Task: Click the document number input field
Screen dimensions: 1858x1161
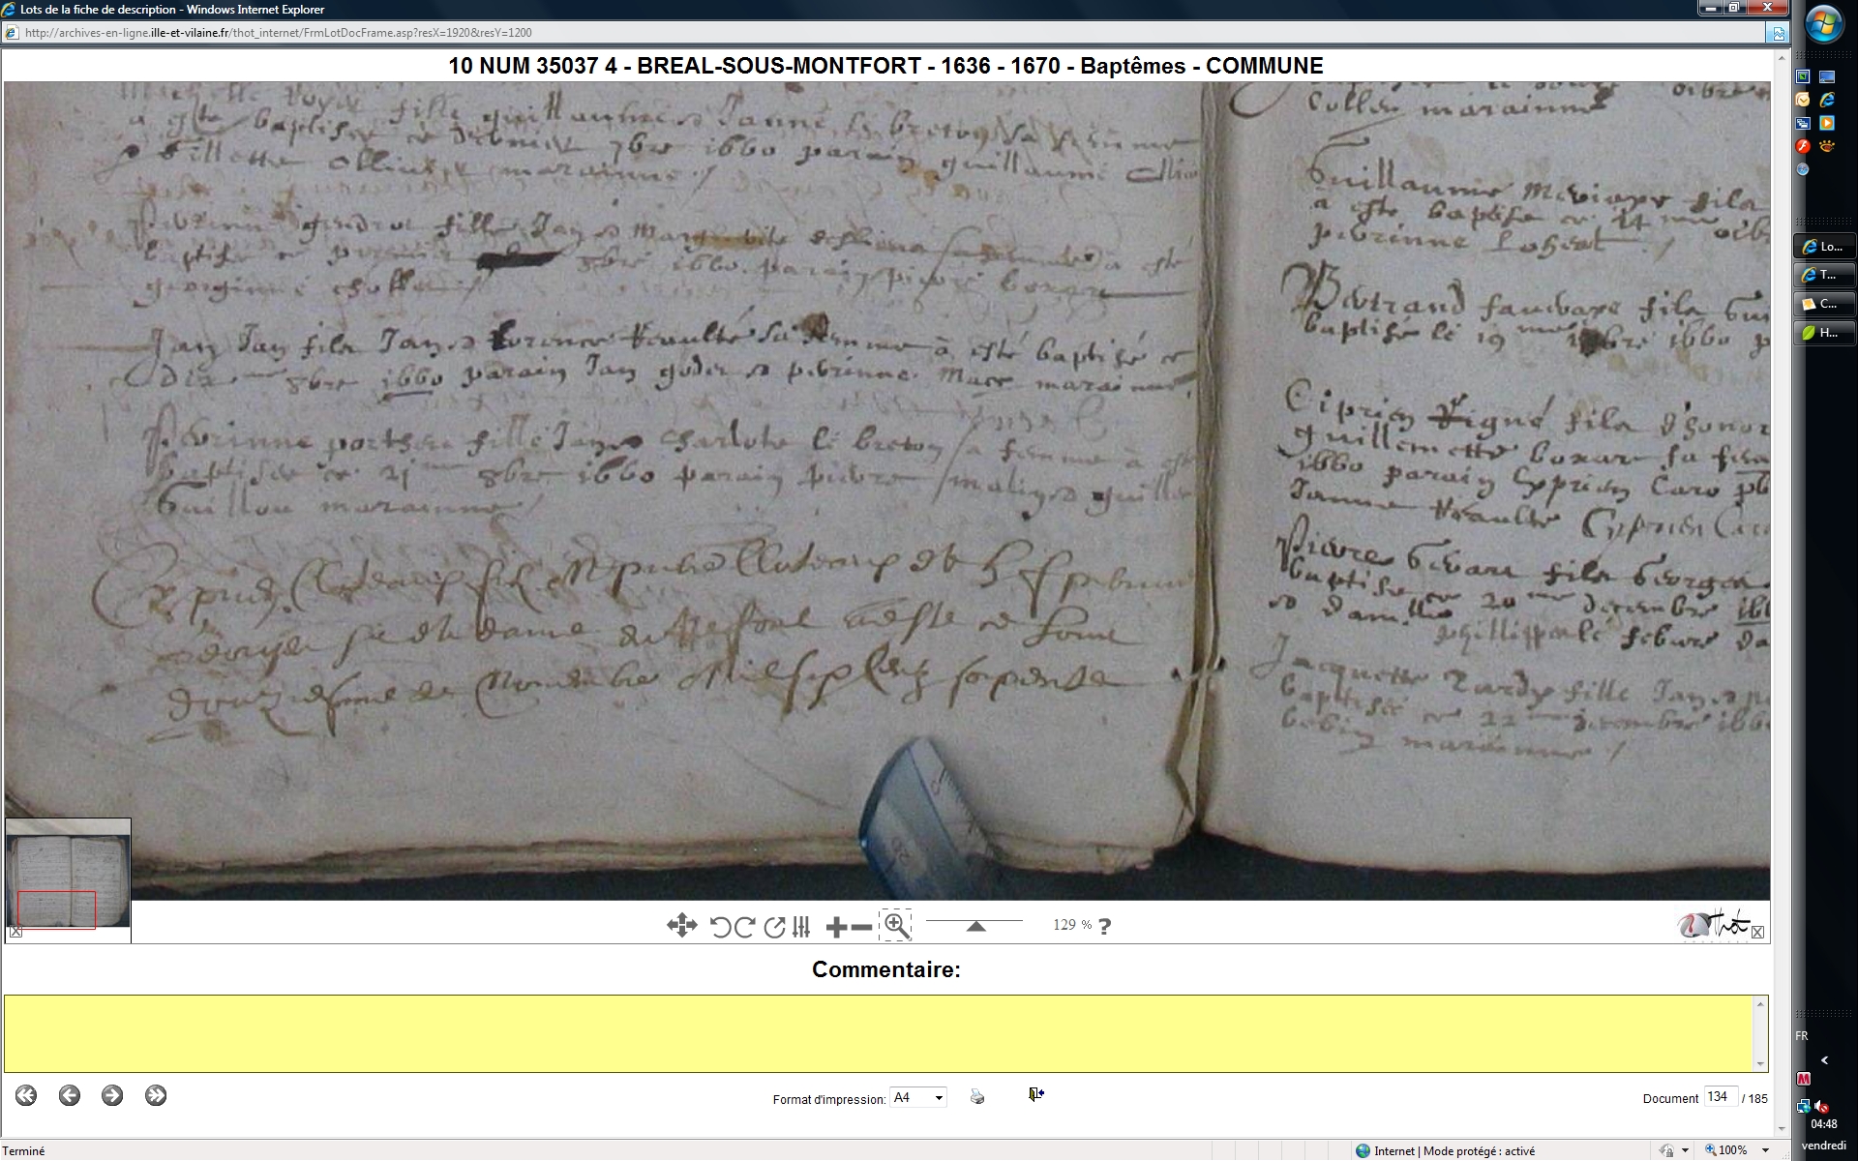Action: click(x=1720, y=1097)
